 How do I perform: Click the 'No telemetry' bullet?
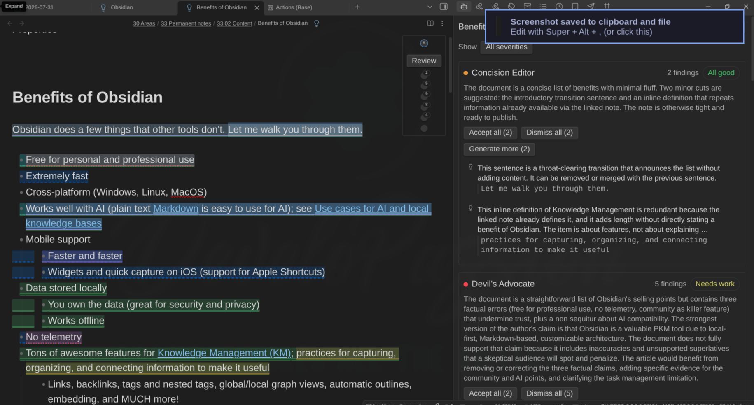[x=54, y=337]
